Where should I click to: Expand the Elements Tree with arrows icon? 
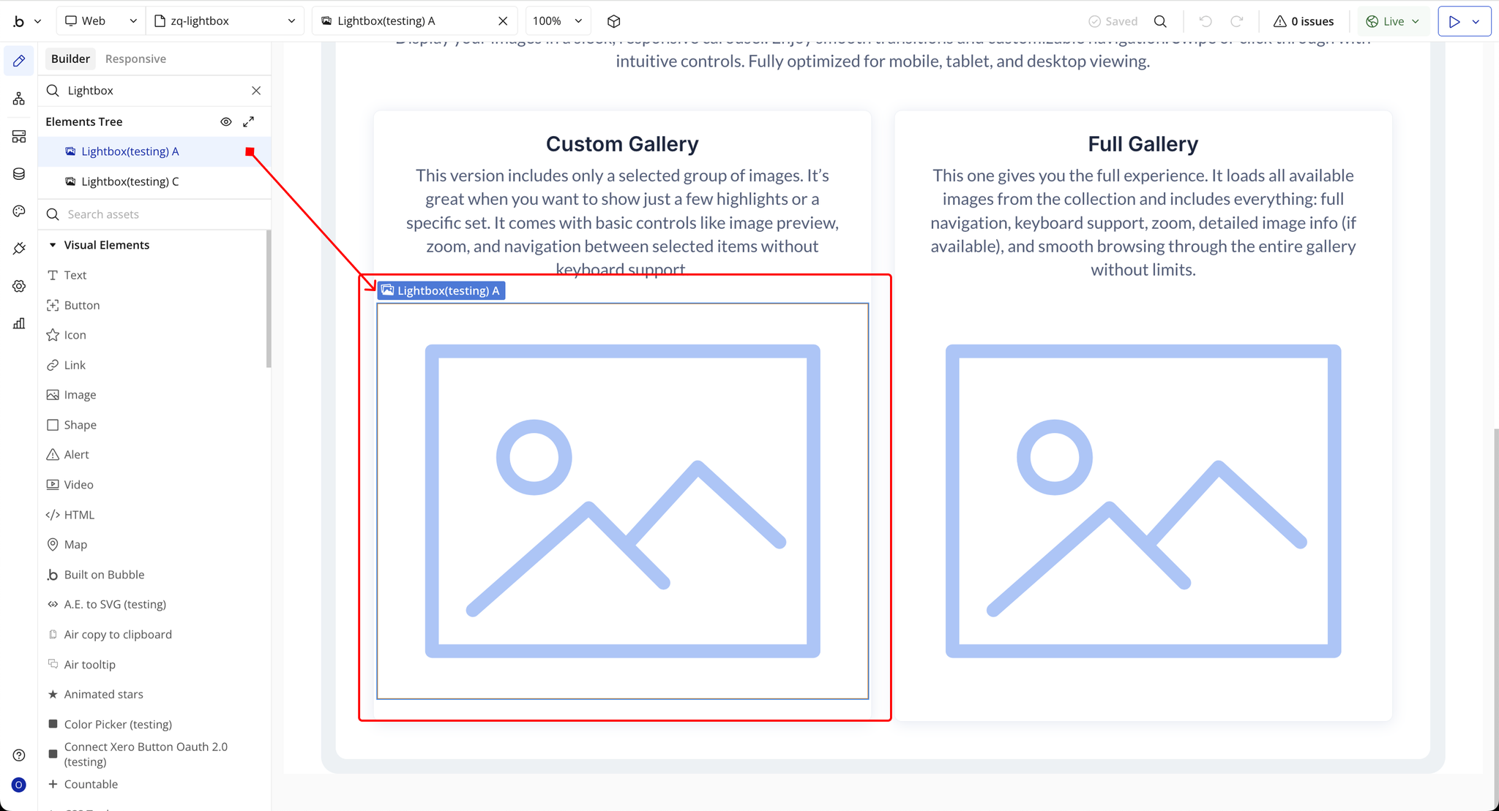point(249,121)
